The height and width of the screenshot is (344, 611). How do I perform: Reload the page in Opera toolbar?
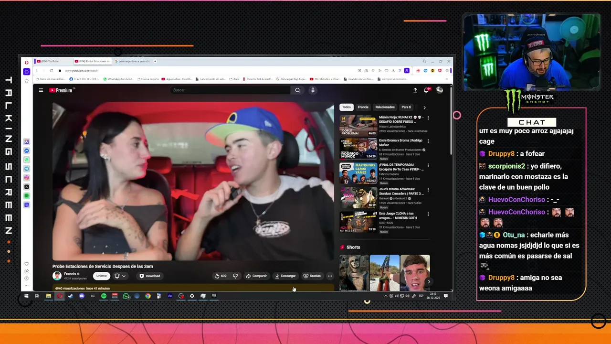tap(52, 70)
